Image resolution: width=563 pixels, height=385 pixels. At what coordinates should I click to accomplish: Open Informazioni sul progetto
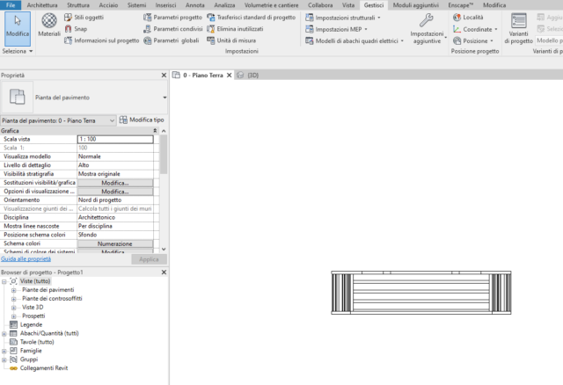(102, 40)
